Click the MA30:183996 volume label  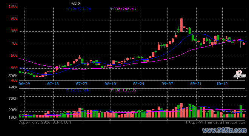coord(123,90)
